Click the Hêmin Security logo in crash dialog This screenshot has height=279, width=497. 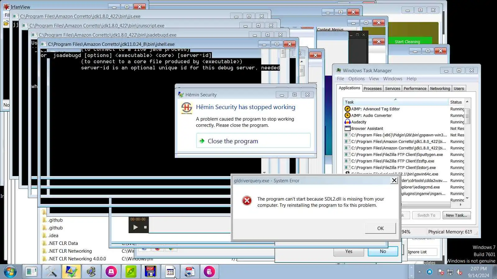[x=186, y=108]
